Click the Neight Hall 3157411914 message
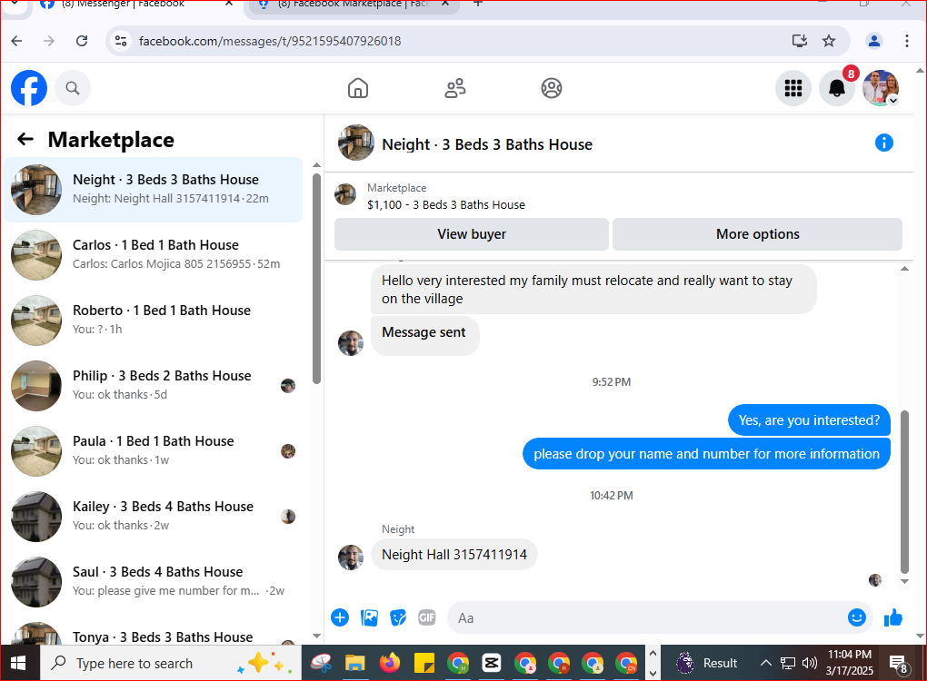This screenshot has width=927, height=681. pos(454,555)
